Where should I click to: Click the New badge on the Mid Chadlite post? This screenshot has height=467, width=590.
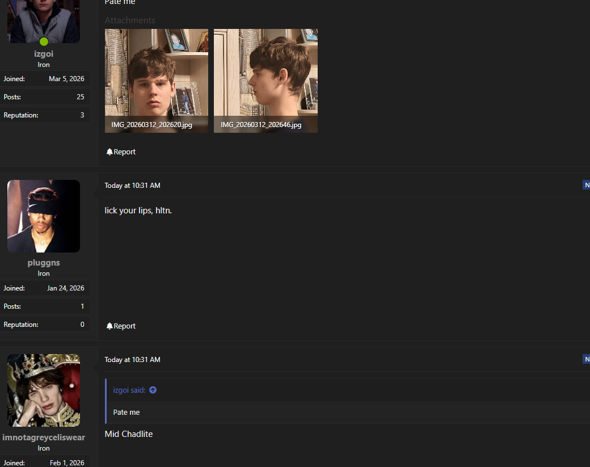pyautogui.click(x=586, y=359)
